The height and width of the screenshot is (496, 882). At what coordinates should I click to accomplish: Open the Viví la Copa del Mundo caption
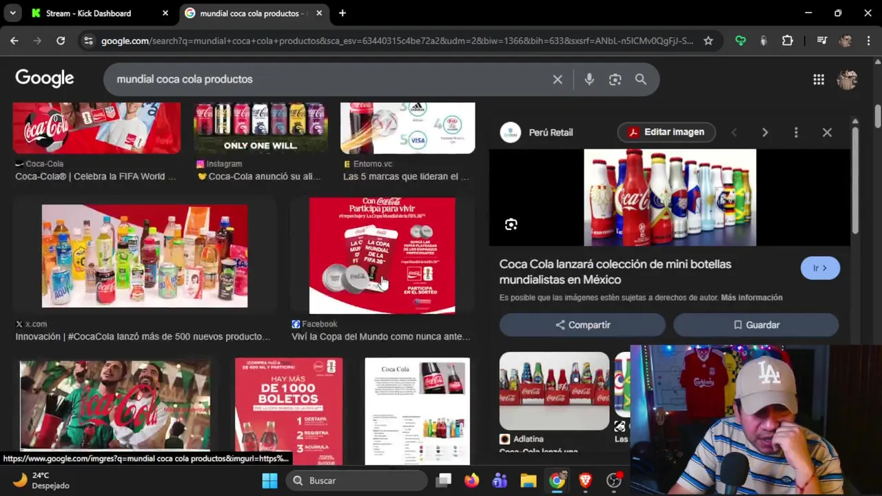pos(381,337)
